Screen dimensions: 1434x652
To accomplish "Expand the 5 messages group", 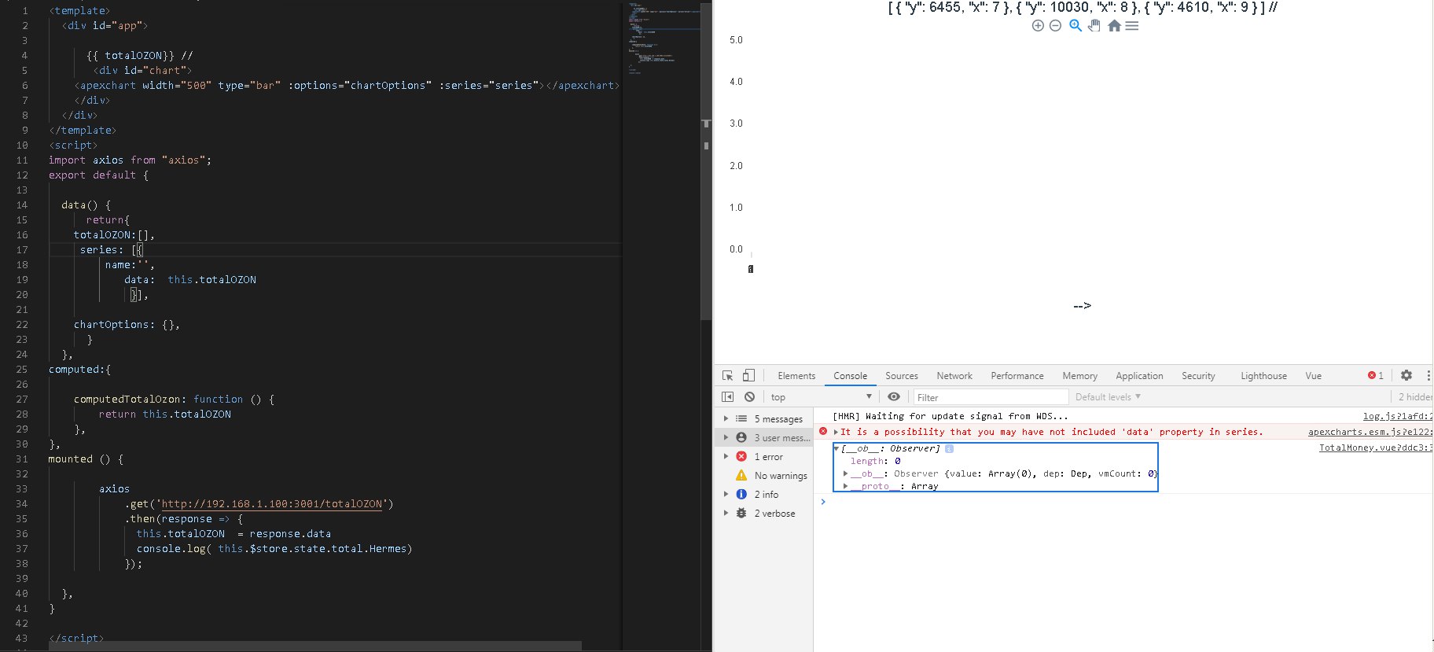I will [x=726, y=419].
